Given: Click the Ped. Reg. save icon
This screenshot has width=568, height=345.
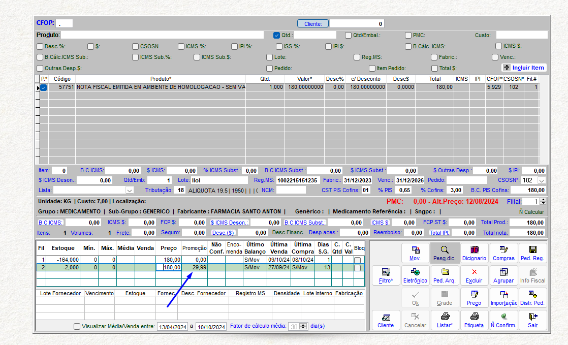Looking at the screenshot, I should 533,253.
